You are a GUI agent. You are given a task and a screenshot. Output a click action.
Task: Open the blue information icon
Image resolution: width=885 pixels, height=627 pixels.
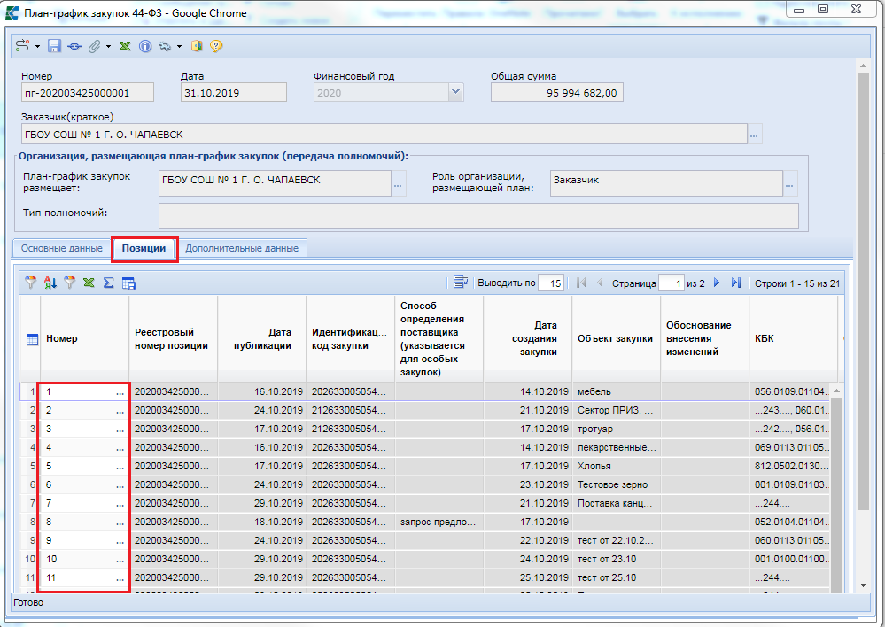point(145,46)
